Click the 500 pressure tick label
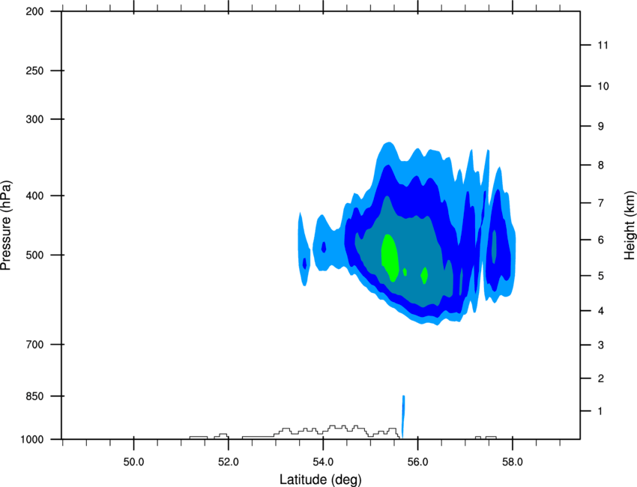 coord(35,255)
